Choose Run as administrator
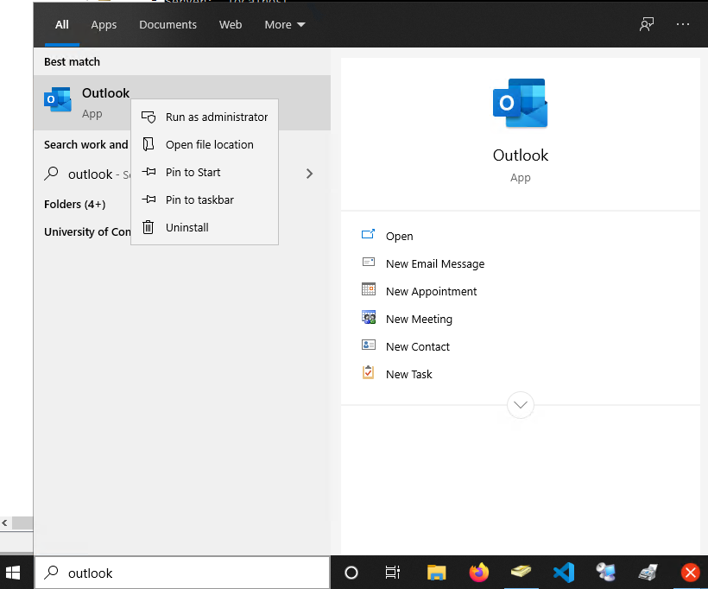 205,117
